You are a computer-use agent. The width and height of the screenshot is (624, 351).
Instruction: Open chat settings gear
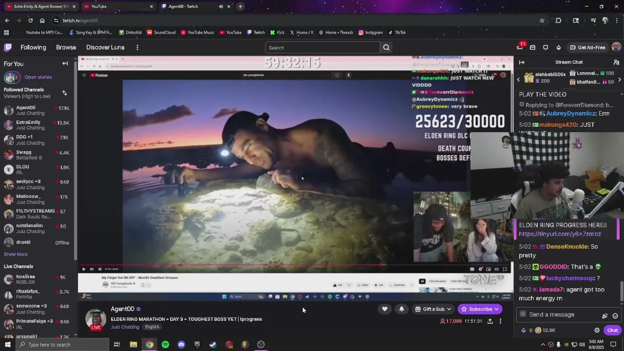[597, 330]
